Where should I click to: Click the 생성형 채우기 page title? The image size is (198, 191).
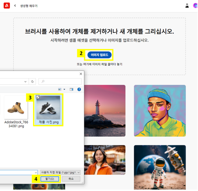coord(29,6)
